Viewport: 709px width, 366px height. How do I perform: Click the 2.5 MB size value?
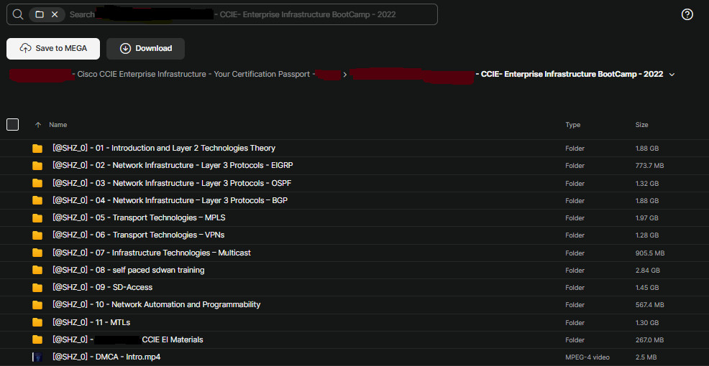click(646, 357)
